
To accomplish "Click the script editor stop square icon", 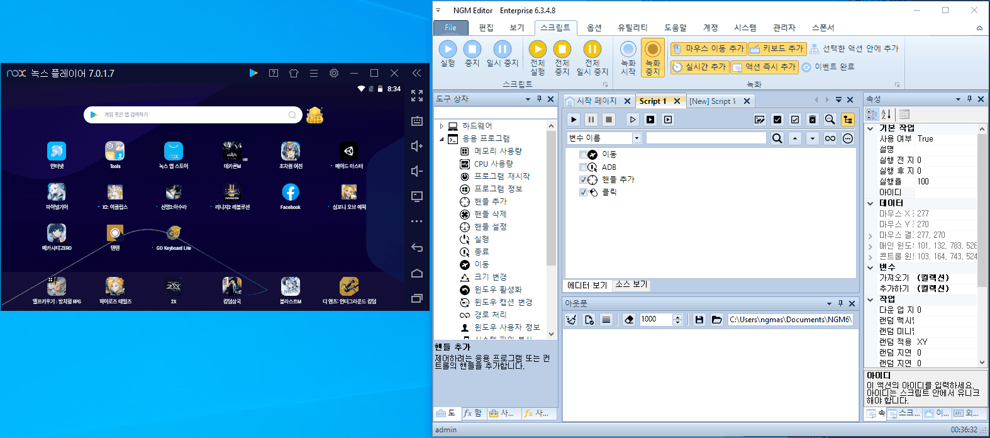I will (x=609, y=120).
